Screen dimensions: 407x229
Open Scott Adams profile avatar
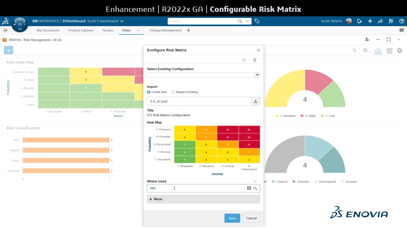click(x=348, y=21)
